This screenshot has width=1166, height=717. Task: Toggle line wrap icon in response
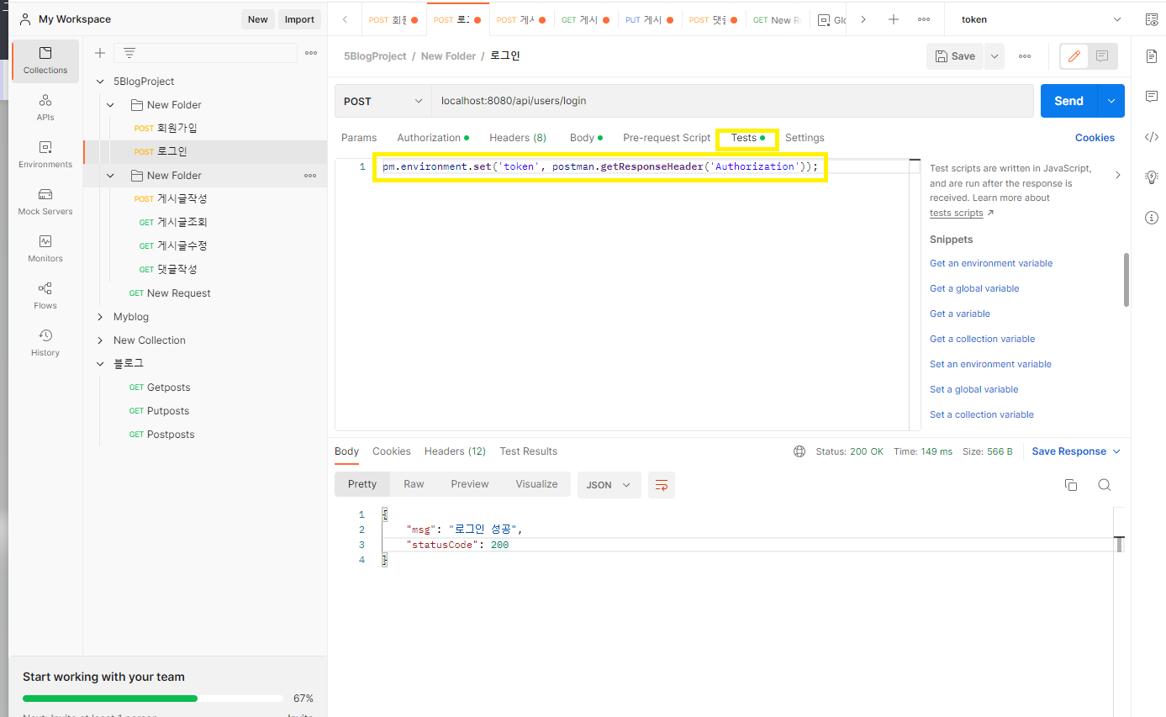point(662,485)
